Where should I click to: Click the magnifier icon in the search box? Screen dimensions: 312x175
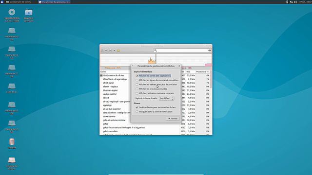point(156,51)
